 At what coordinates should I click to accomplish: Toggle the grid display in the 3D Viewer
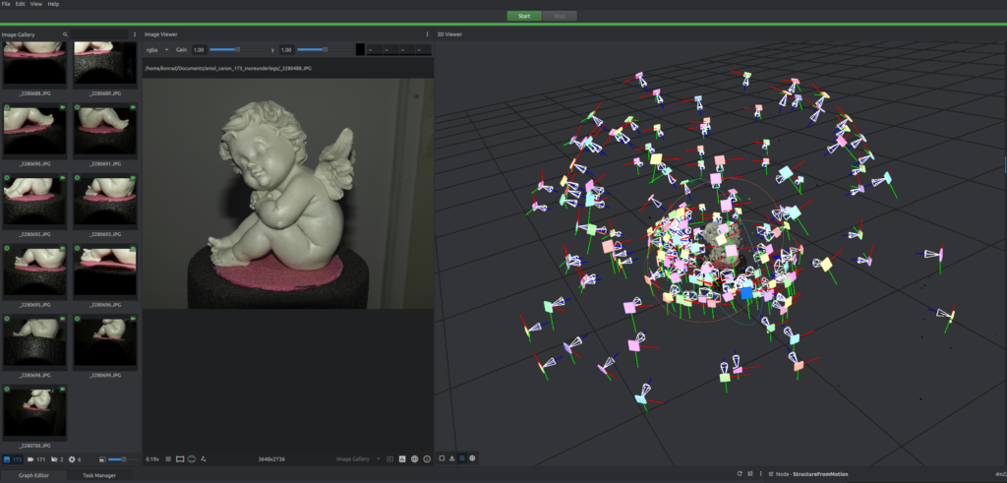462,458
